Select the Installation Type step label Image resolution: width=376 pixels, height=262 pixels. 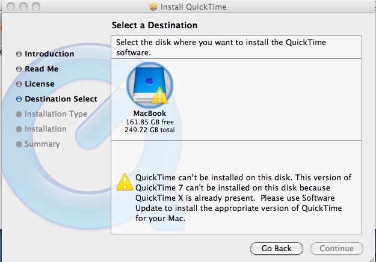click(56, 114)
